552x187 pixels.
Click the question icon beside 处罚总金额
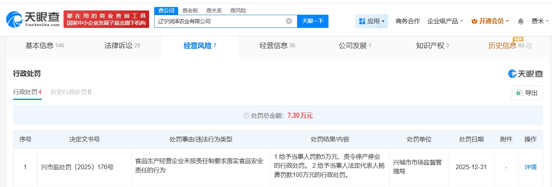246,115
